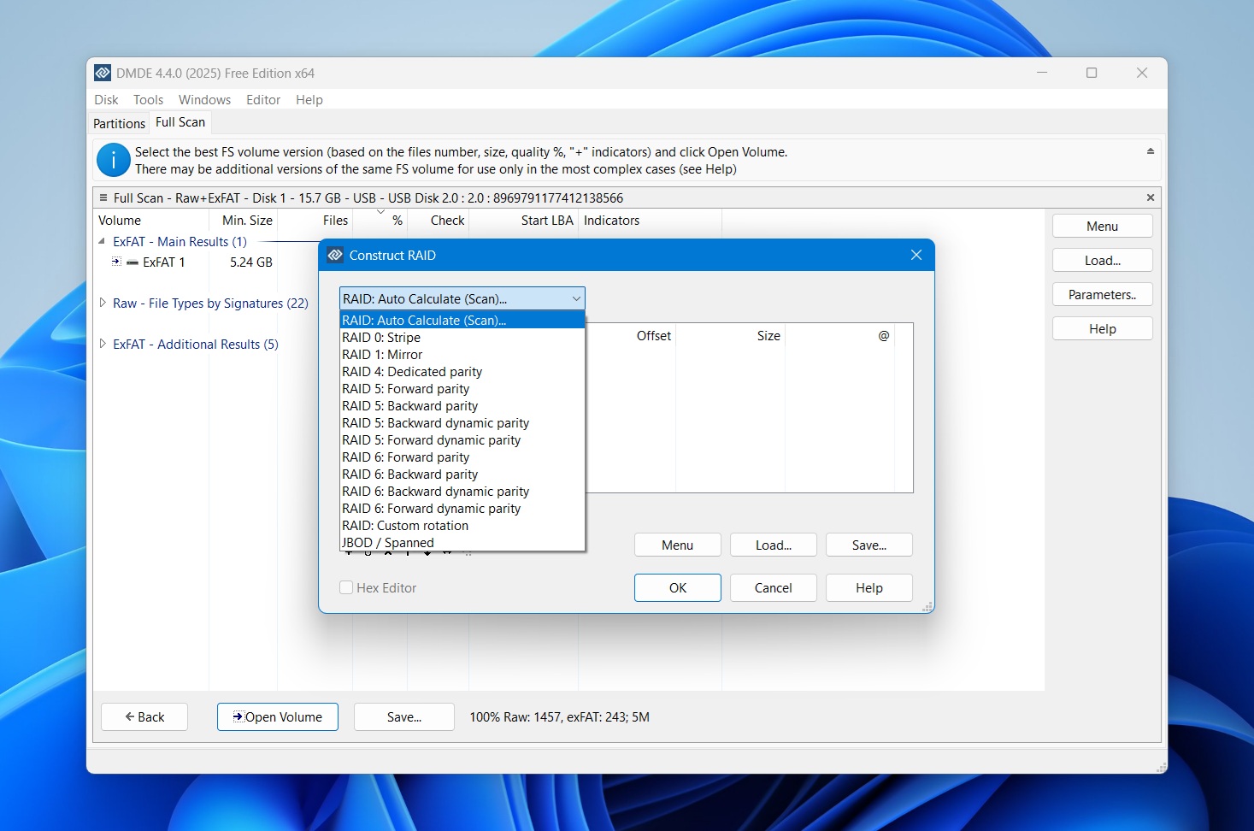Viewport: 1254px width, 831px height.
Task: Click the move-down arrow icon in Construct RAID
Action: click(427, 552)
